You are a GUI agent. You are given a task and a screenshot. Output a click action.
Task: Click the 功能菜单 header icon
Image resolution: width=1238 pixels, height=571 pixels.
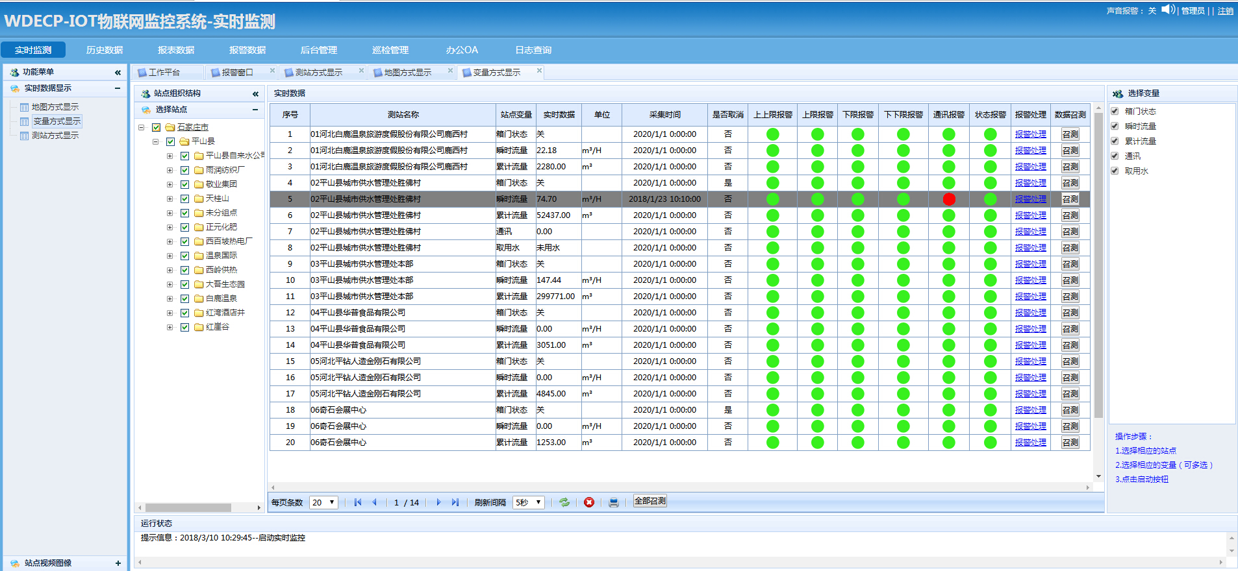click(14, 73)
